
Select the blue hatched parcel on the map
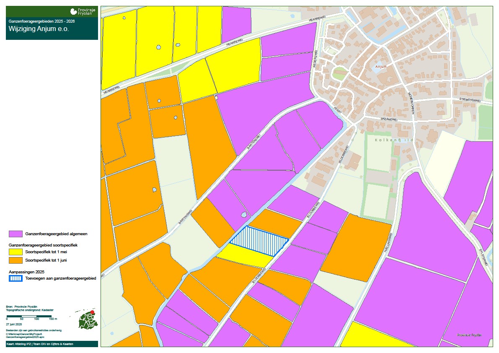tap(259, 241)
